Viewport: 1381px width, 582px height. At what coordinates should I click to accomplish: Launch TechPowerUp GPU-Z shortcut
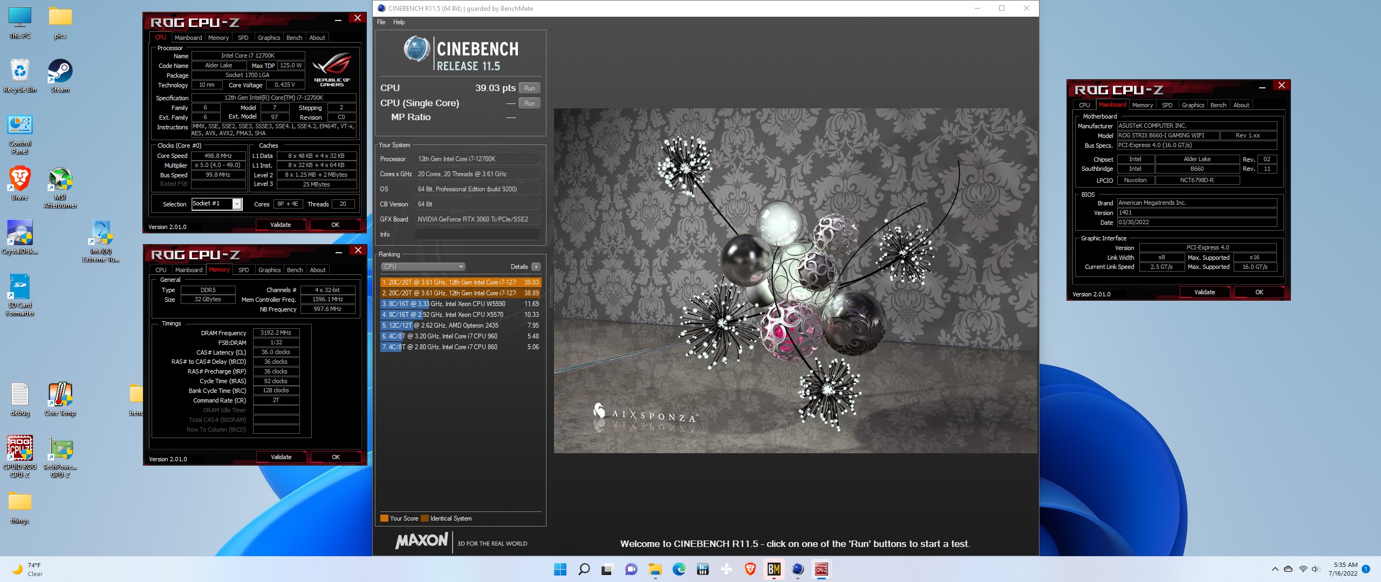coord(60,457)
